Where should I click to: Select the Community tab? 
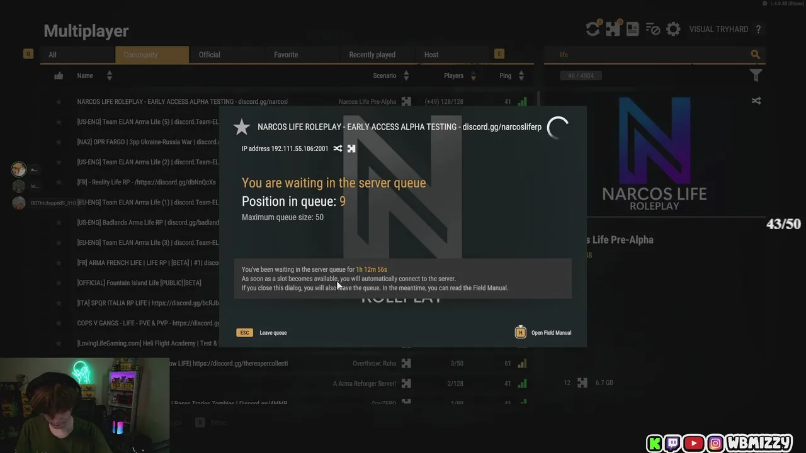(152, 55)
